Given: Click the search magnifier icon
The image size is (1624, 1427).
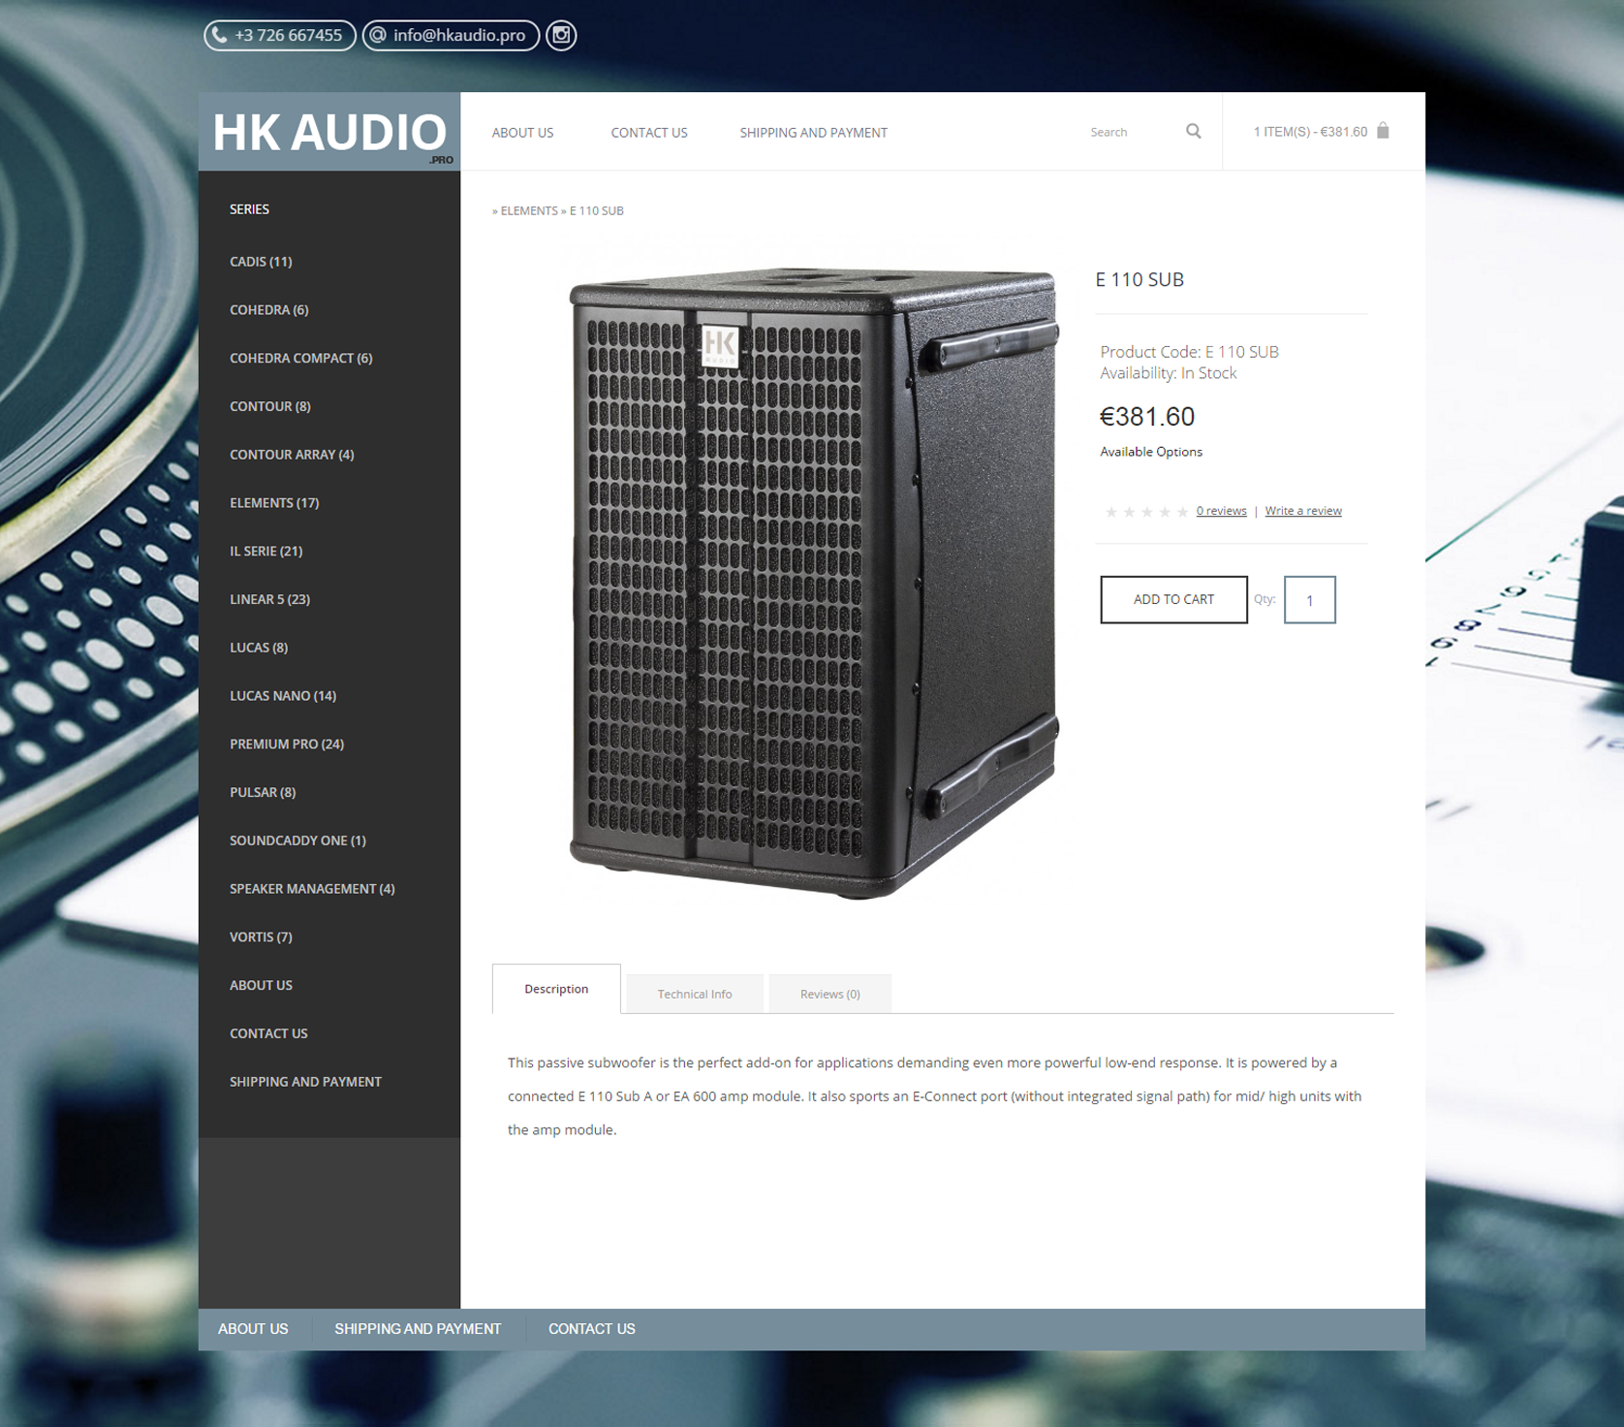Looking at the screenshot, I should [1193, 132].
